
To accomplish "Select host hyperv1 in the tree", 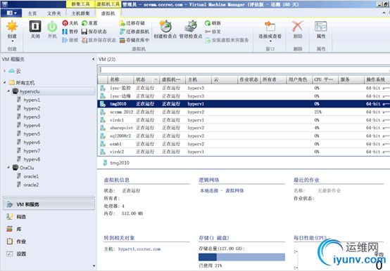I will (32, 100).
